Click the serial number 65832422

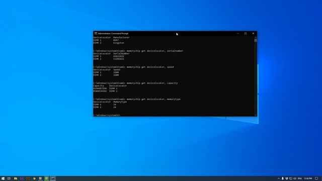119,56
